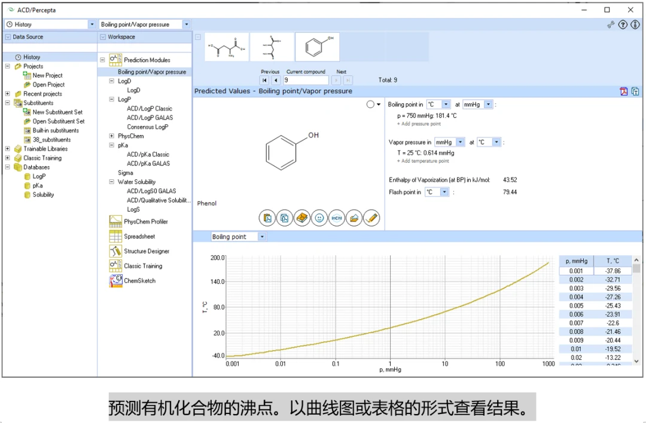Go to previous compound arrow
Image resolution: width=646 pixels, height=423 pixels.
276,80
